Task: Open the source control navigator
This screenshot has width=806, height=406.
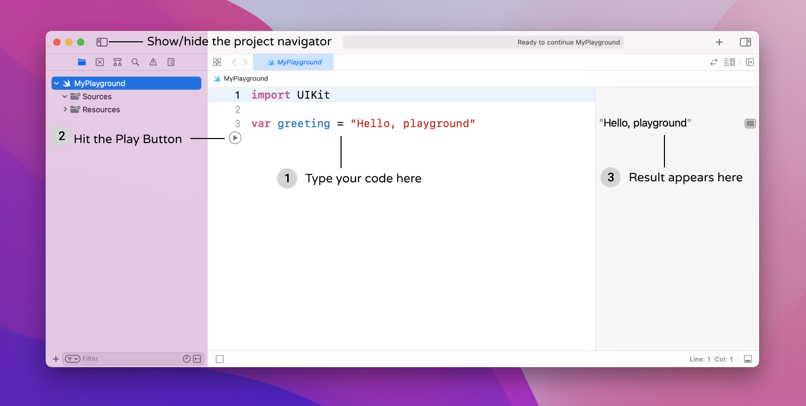Action: [x=100, y=62]
